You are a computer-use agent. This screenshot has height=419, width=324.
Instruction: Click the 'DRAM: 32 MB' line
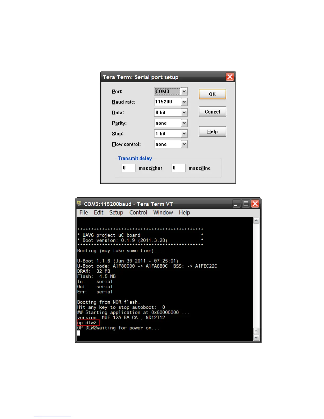pos(94,271)
